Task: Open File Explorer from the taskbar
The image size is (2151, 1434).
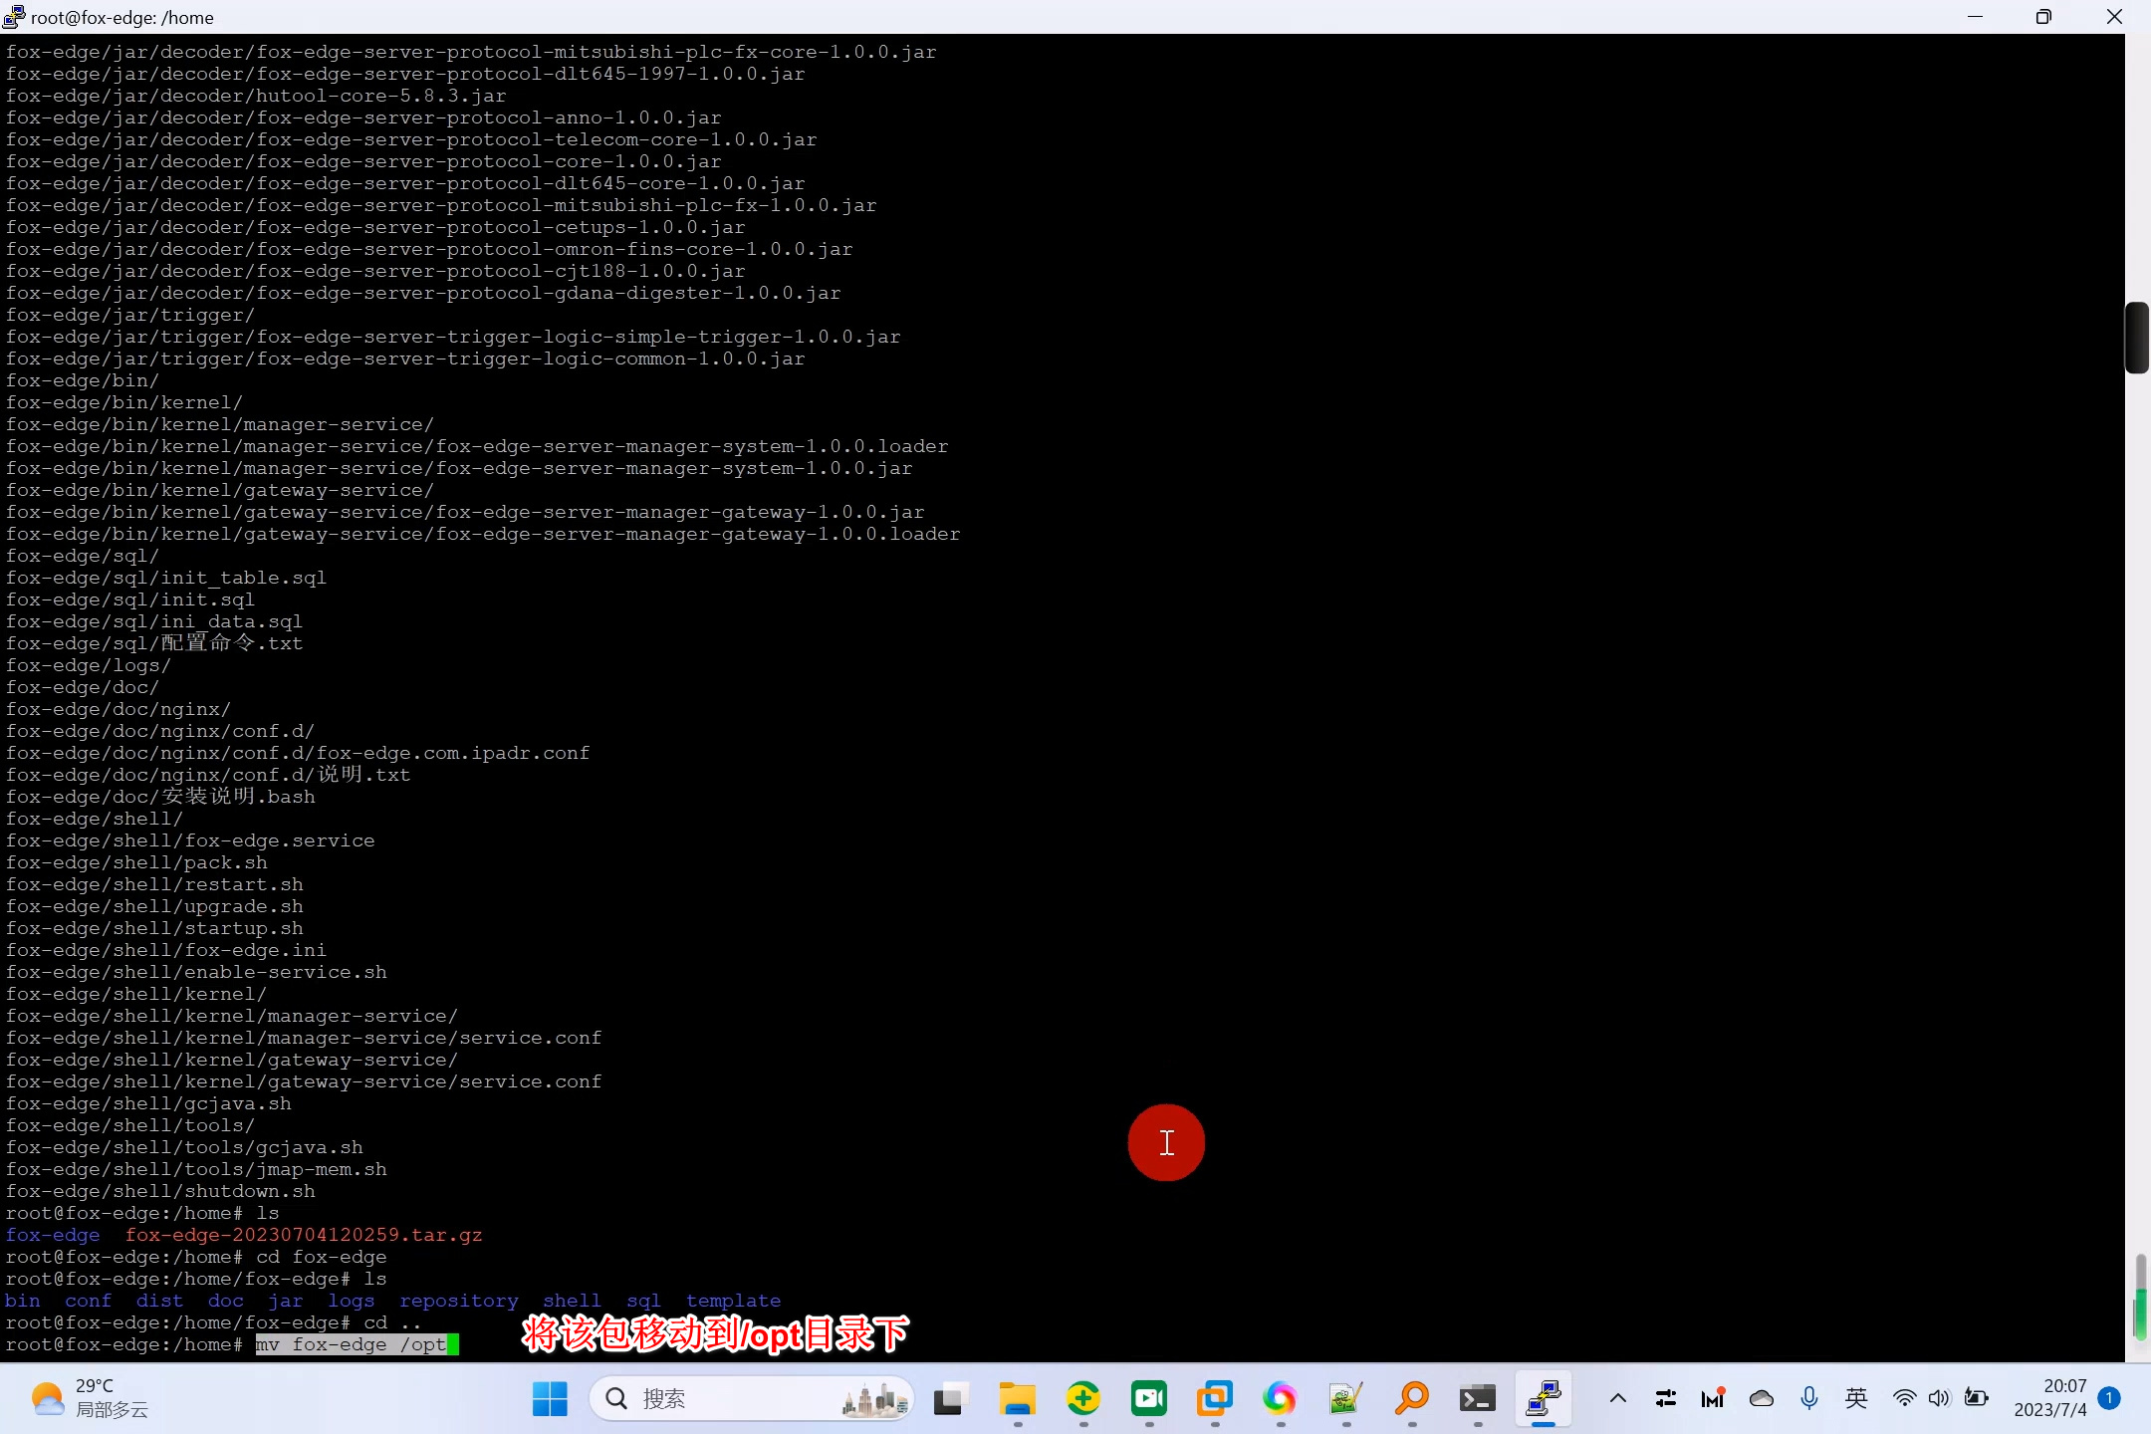Action: pos(1017,1399)
